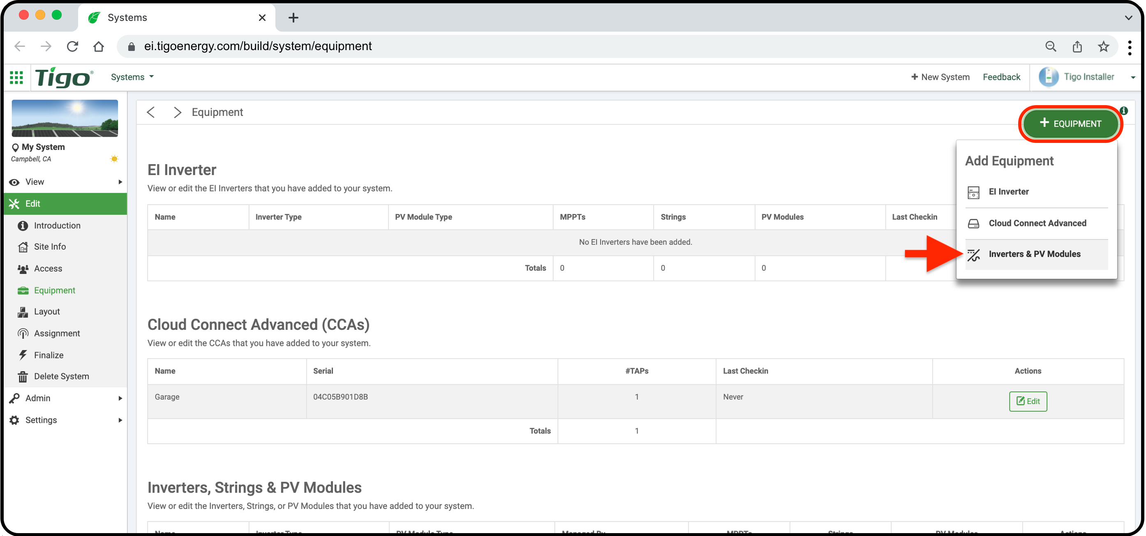Viewport: 1146px width, 536px height.
Task: Choose Inverters & PV Modules option
Action: 1037,255
